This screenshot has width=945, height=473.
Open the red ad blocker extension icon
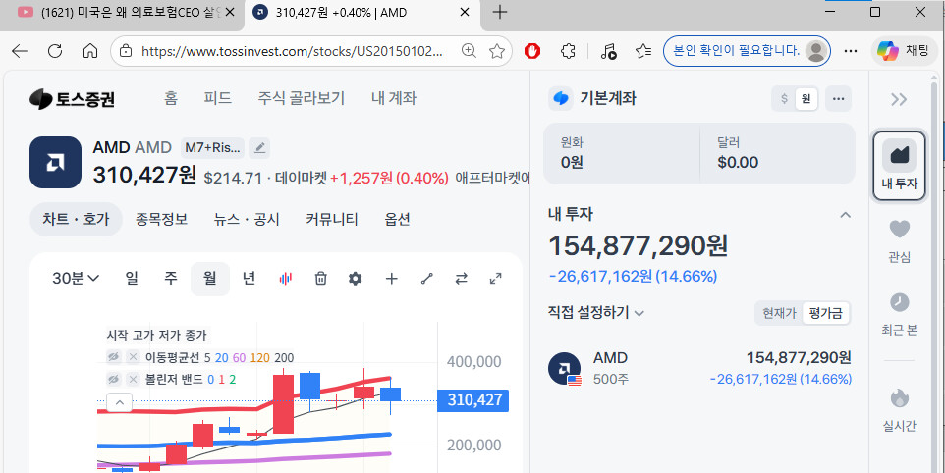[x=532, y=51]
